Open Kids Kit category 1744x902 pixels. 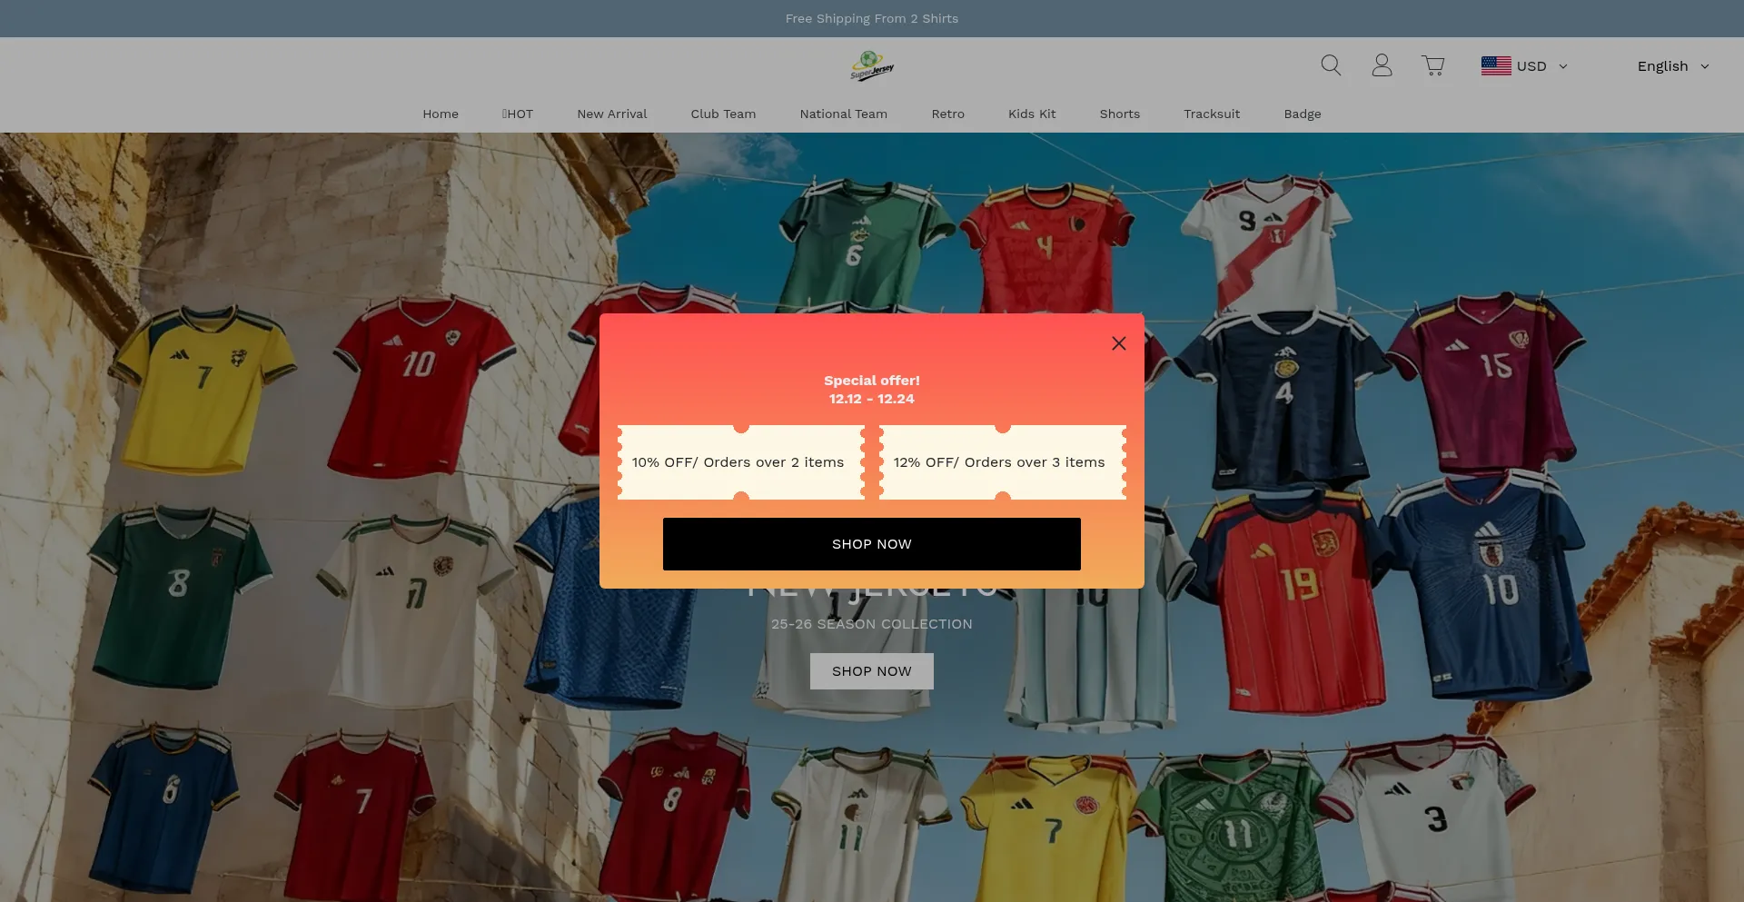(1032, 114)
